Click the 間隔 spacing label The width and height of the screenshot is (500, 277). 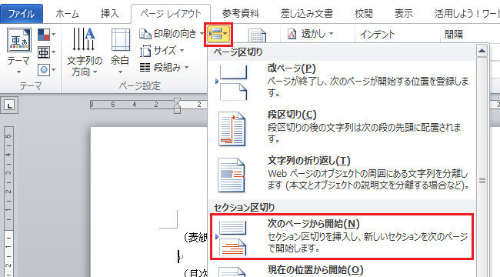coord(453,34)
